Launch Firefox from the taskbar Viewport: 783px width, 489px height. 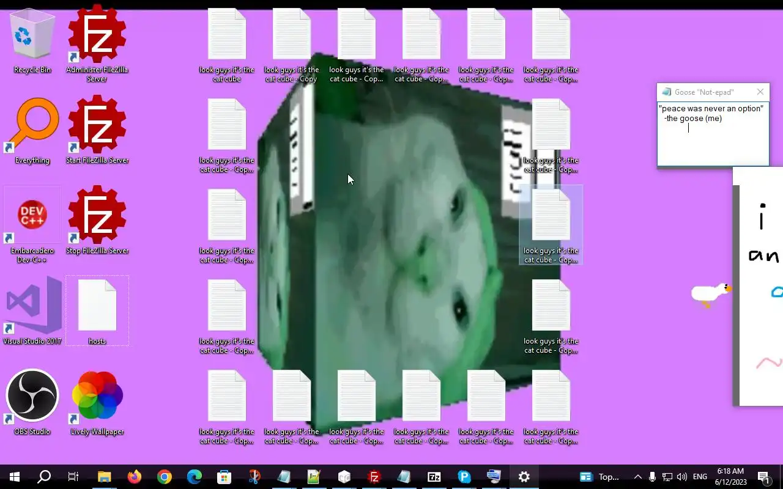point(134,477)
